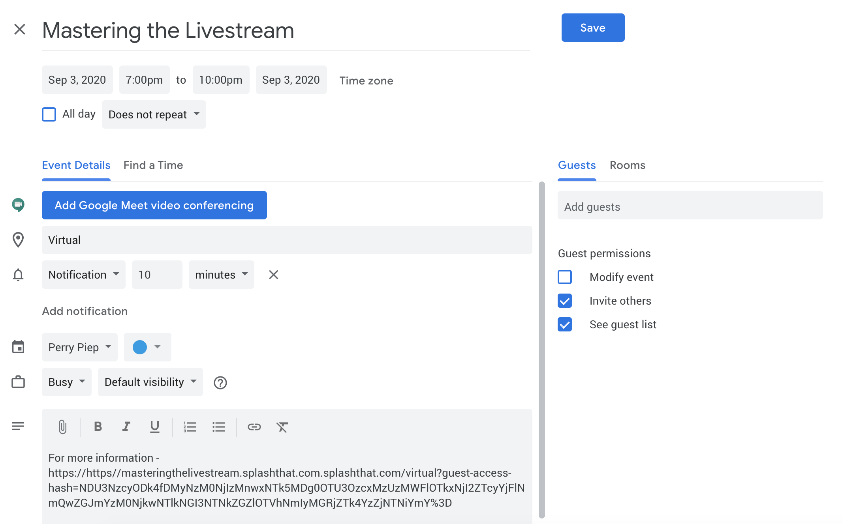The height and width of the screenshot is (524, 842).
Task: Add Google Meet video conferencing
Action: (x=154, y=205)
